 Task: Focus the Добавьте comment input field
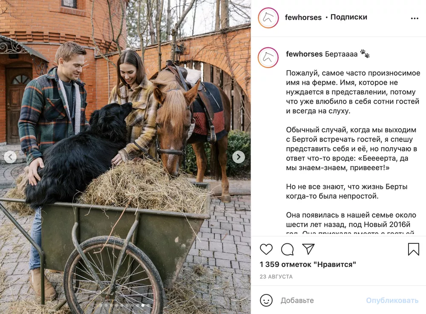pos(321,300)
